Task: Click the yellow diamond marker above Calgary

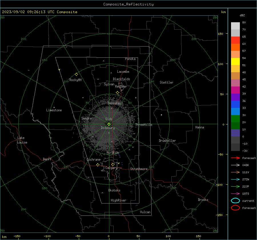Action: point(113,164)
